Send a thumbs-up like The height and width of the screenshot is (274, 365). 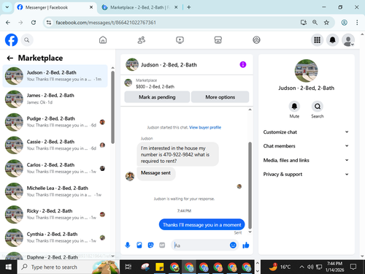pyautogui.click(x=246, y=245)
